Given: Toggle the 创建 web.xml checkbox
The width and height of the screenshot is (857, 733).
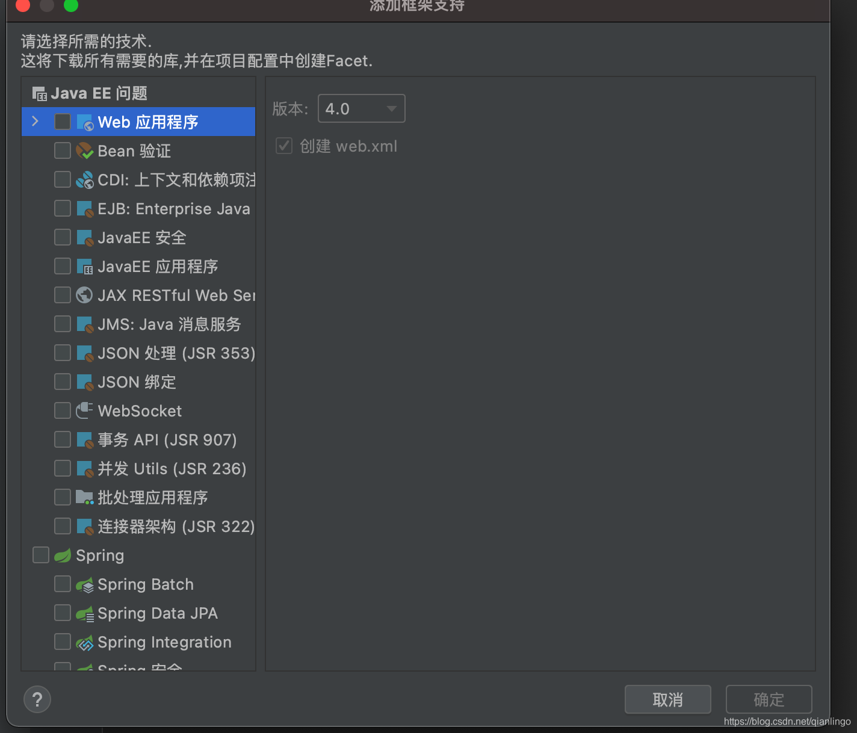Looking at the screenshot, I should [284, 146].
